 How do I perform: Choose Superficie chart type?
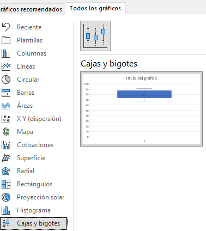(x=31, y=158)
